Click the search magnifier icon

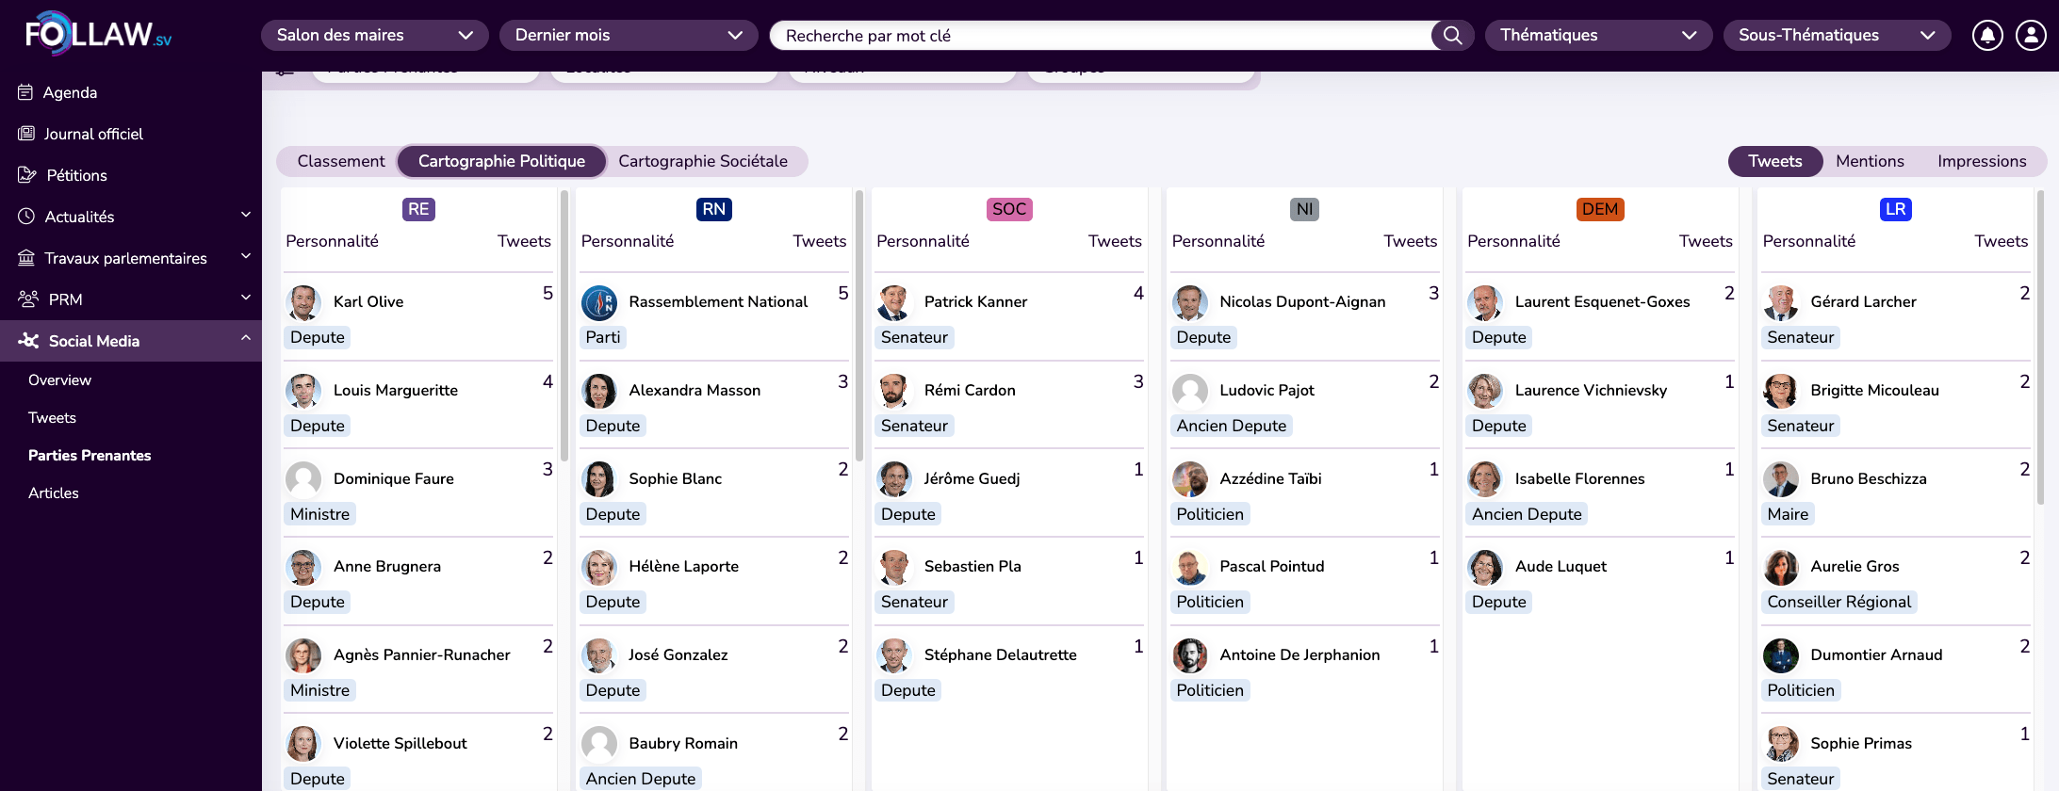[x=1452, y=36]
